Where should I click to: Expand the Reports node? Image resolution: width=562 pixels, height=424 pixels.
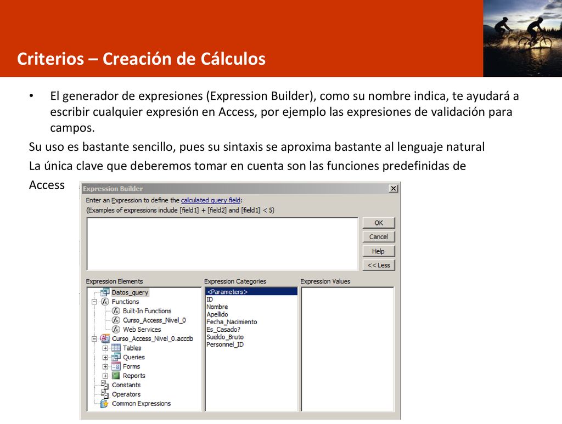click(105, 376)
